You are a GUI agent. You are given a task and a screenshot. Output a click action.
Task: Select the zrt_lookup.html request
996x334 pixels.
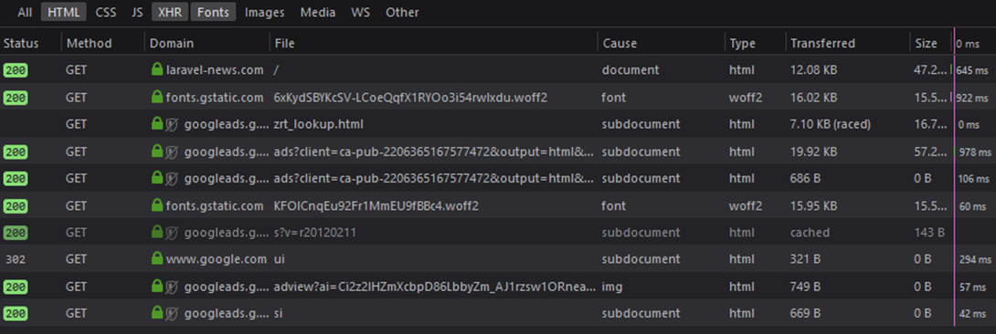[318, 124]
